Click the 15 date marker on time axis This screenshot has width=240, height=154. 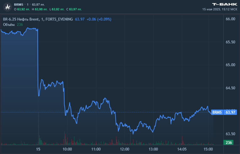39,149
